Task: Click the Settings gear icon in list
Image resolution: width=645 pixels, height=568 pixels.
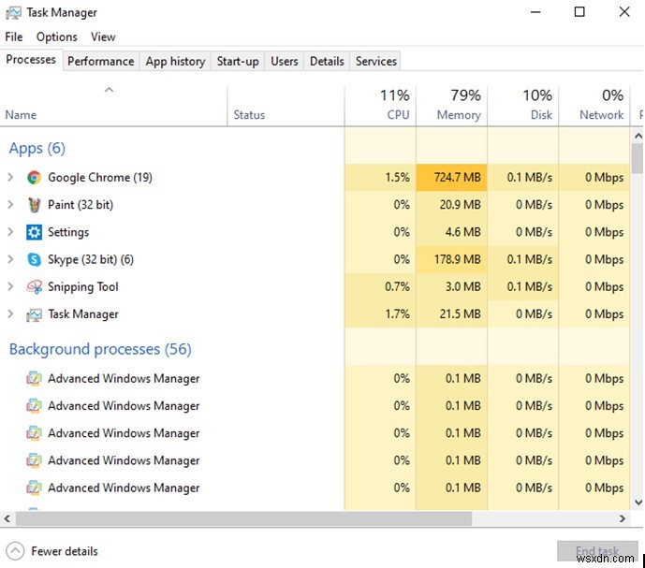Action: pyautogui.click(x=34, y=232)
